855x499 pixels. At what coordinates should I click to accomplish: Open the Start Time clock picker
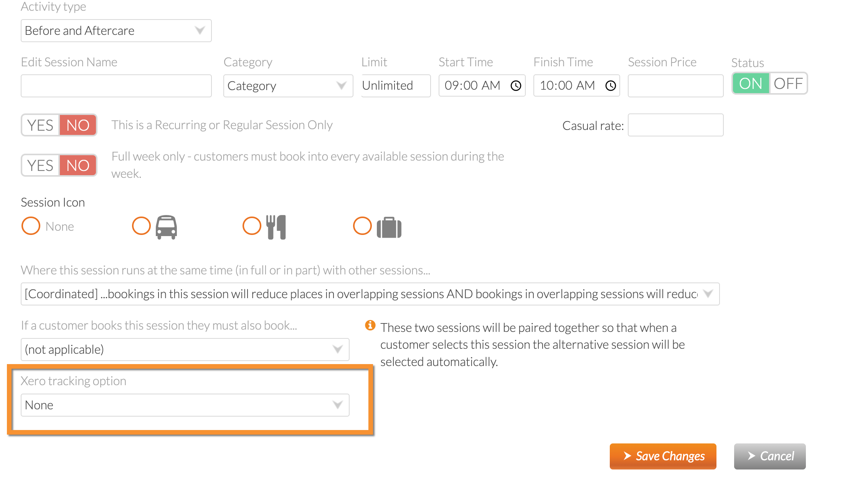click(516, 85)
